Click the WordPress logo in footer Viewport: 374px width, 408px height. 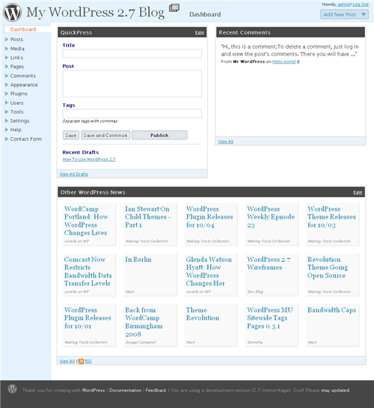(x=12, y=389)
